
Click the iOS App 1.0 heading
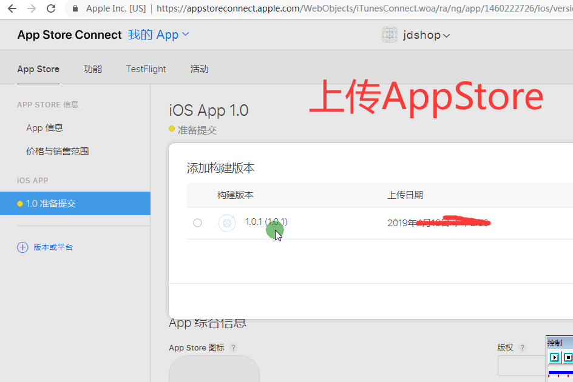tap(209, 110)
